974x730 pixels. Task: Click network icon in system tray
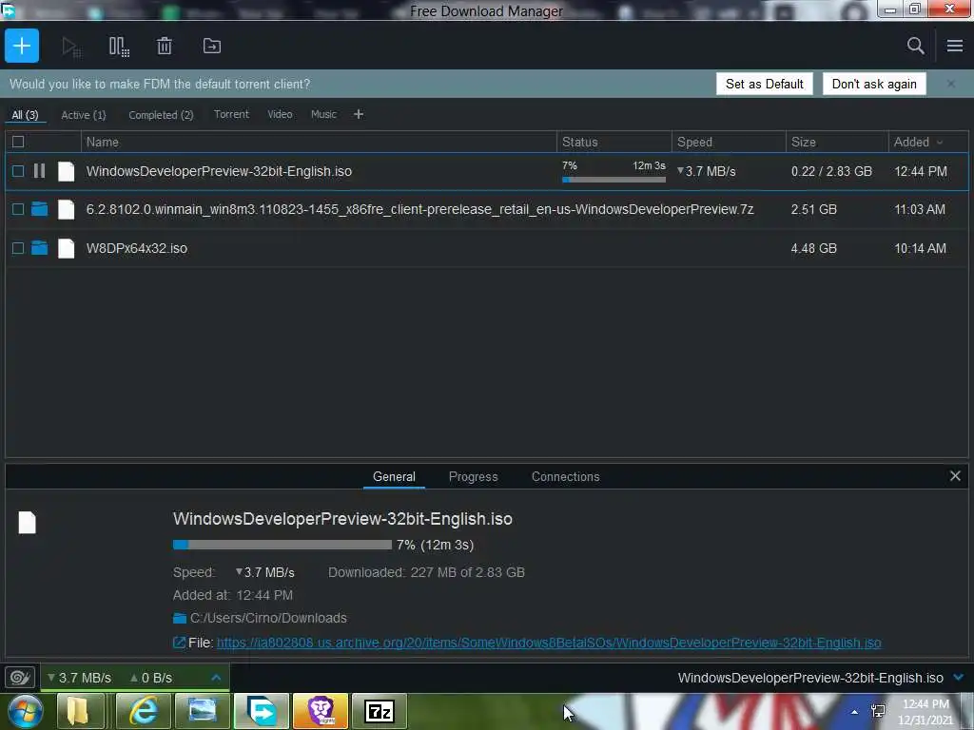[x=878, y=711]
